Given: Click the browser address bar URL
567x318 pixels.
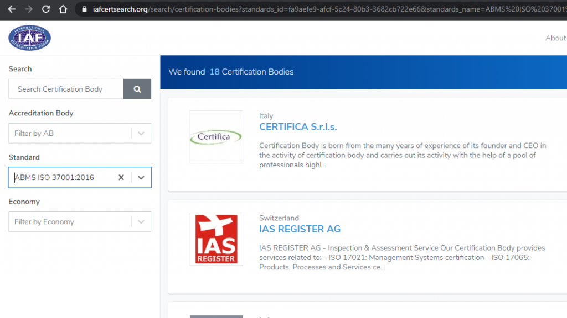Looking at the screenshot, I should [x=327, y=9].
